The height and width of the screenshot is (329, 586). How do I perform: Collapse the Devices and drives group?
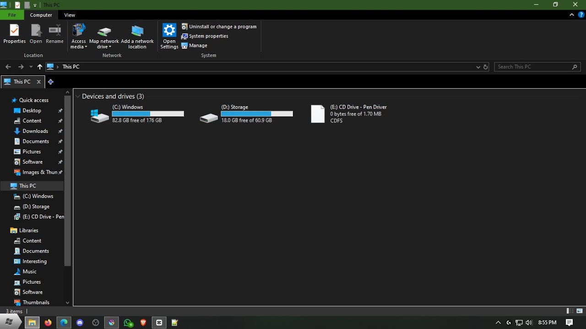(78, 96)
